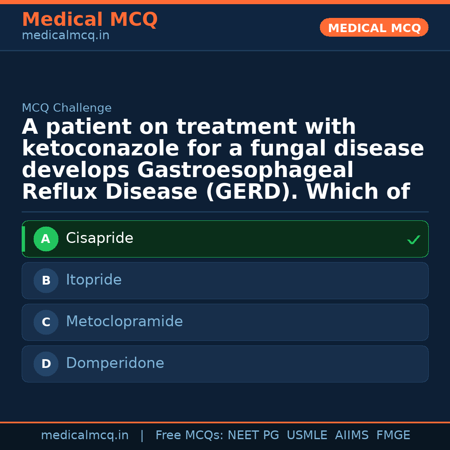Click the D letter circle icon
Viewport: 450px width, 450px height.
(x=46, y=364)
